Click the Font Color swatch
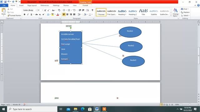Viewport: 200px width, 112px height. coord(57,15)
